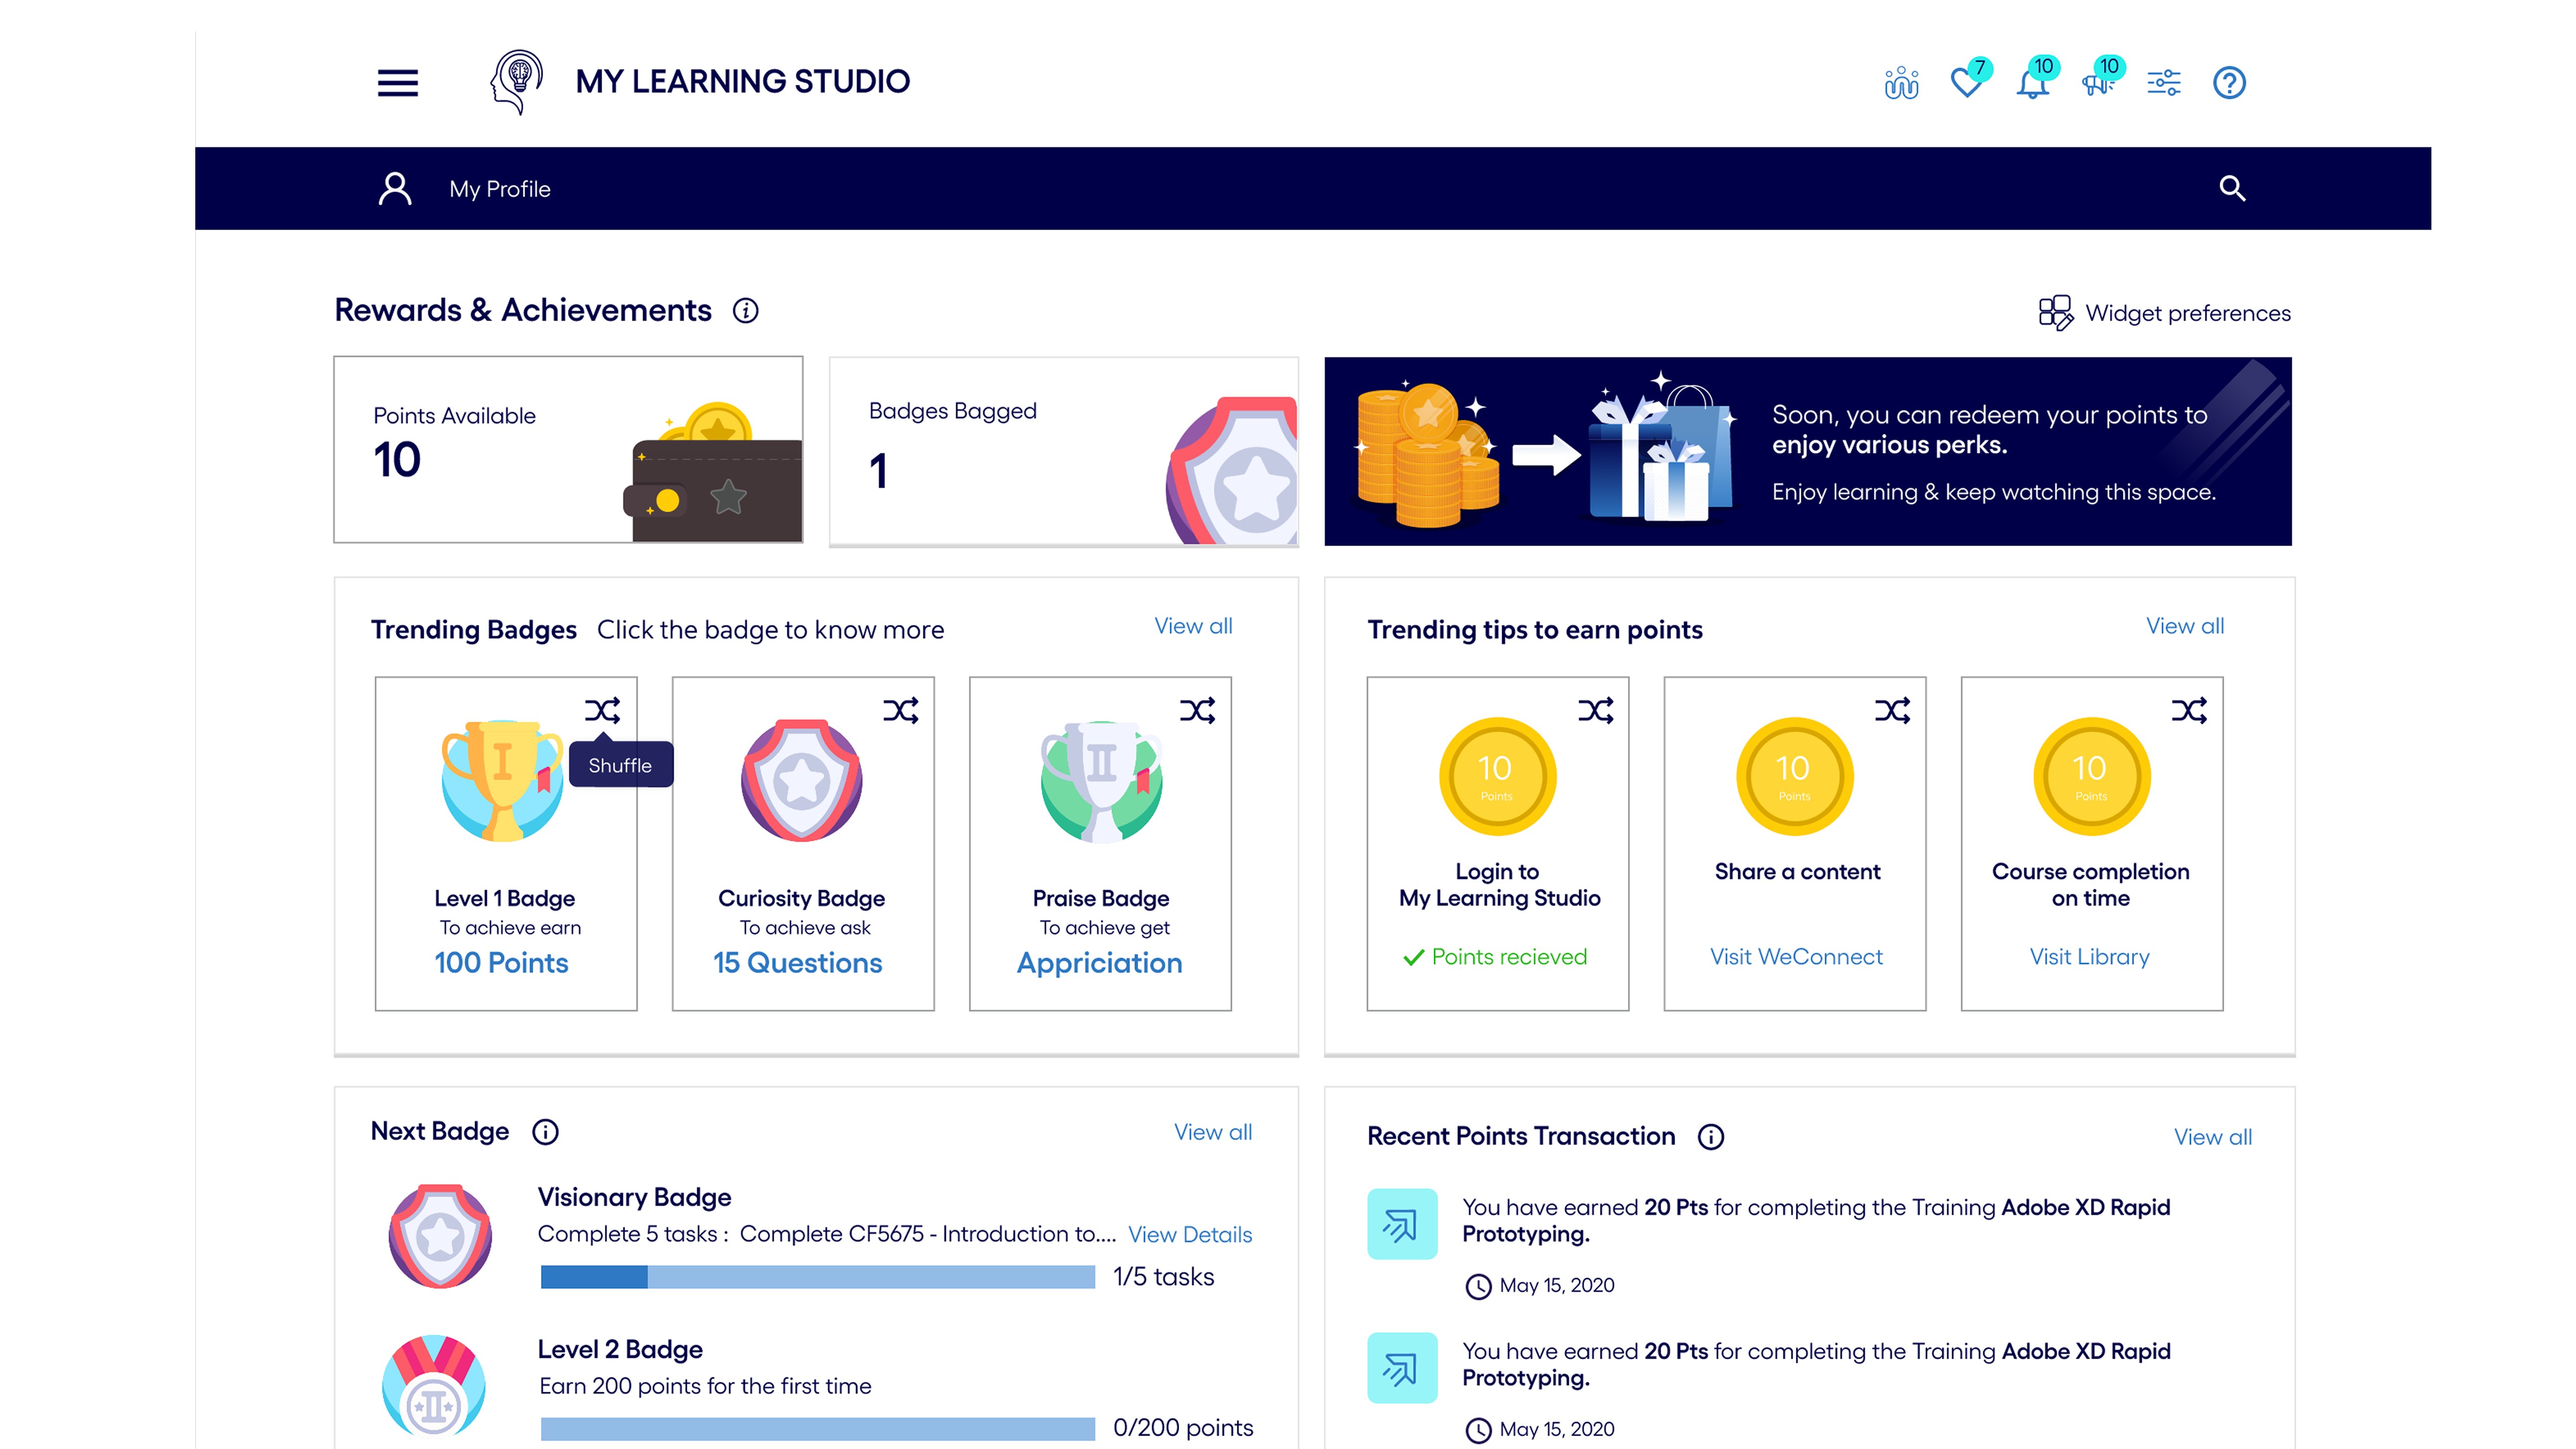This screenshot has width=2576, height=1449.
Task: Shuffle the Praise Badge card
Action: click(1197, 710)
